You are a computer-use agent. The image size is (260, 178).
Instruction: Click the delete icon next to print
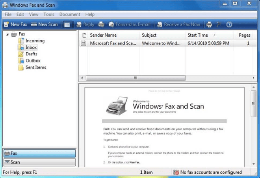click(219, 24)
